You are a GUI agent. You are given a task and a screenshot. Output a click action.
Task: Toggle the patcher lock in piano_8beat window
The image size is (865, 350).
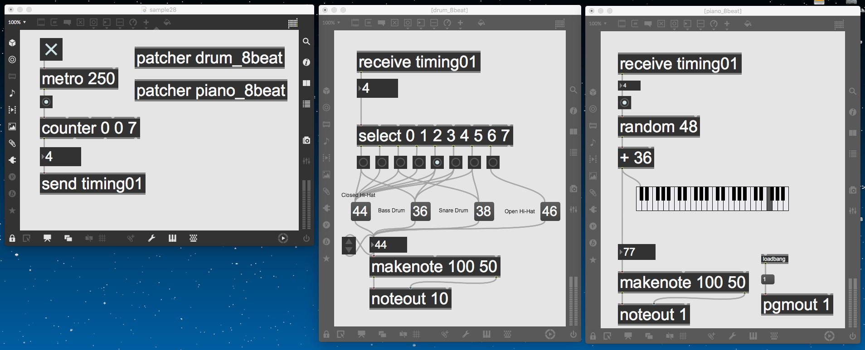pyautogui.click(x=593, y=336)
